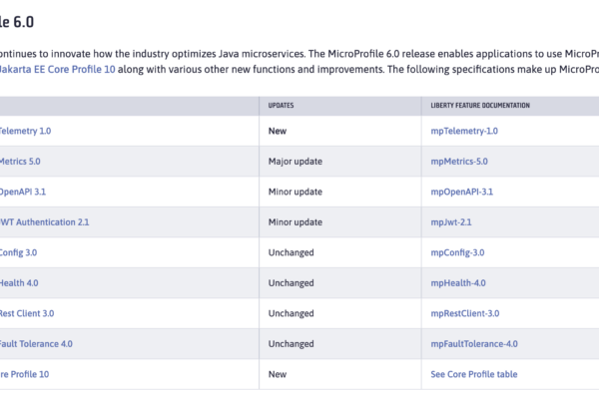Viewport: 599px width, 402px height.
Task: Open the Metrics 5.0 specification link
Action: 20,162
